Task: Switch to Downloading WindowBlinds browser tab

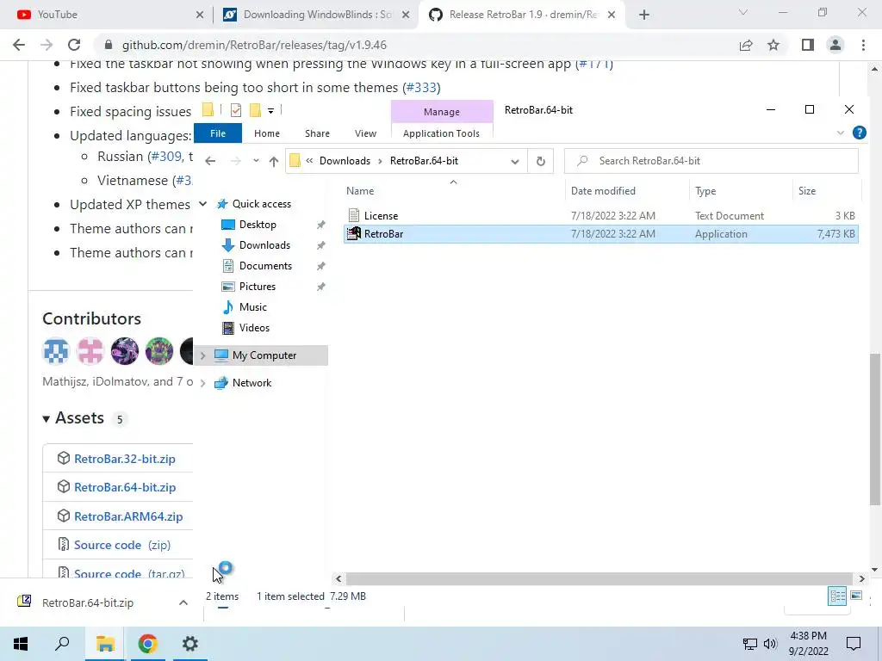Action: pos(315,15)
